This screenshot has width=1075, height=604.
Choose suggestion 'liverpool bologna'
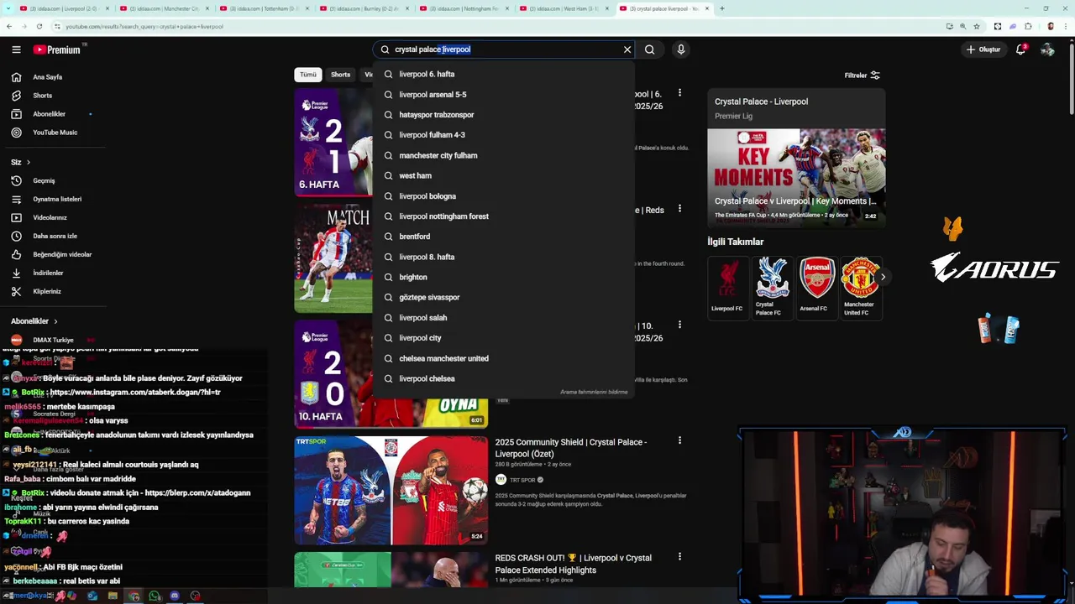503,196
